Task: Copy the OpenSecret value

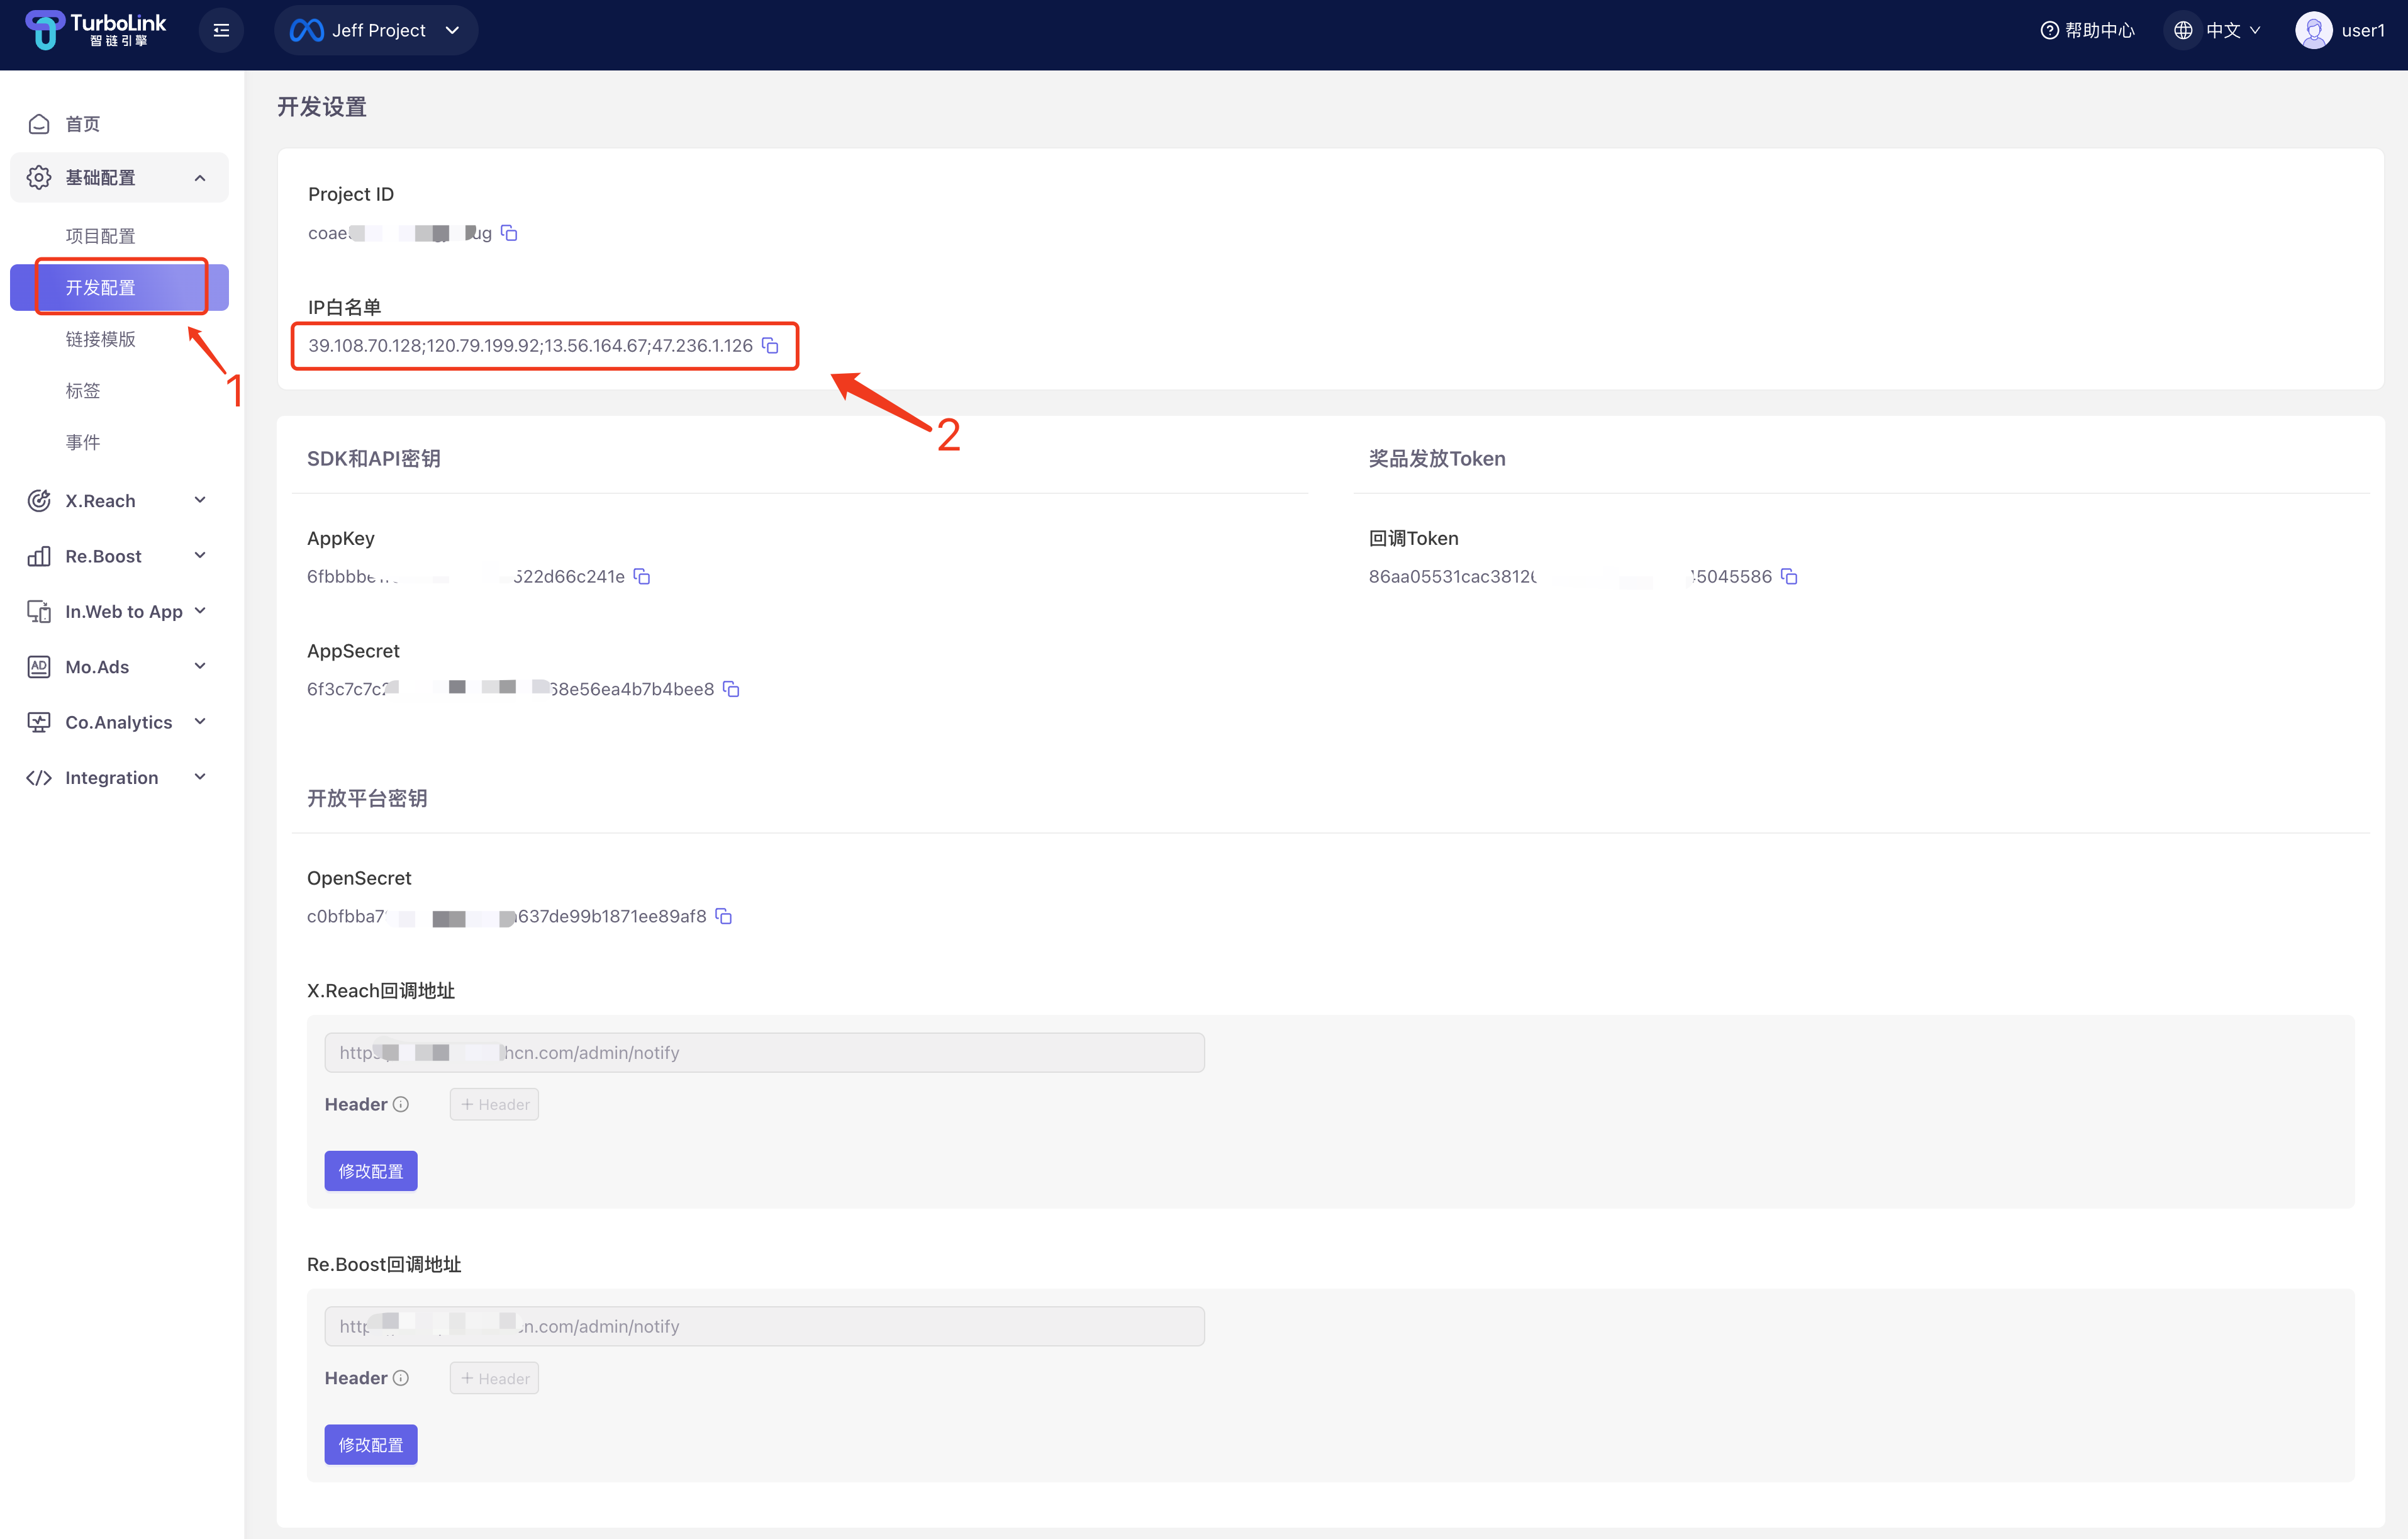Action: point(724,916)
